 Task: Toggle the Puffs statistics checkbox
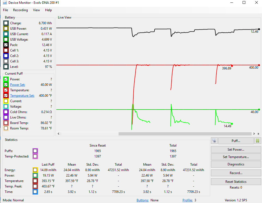(x=35, y=151)
